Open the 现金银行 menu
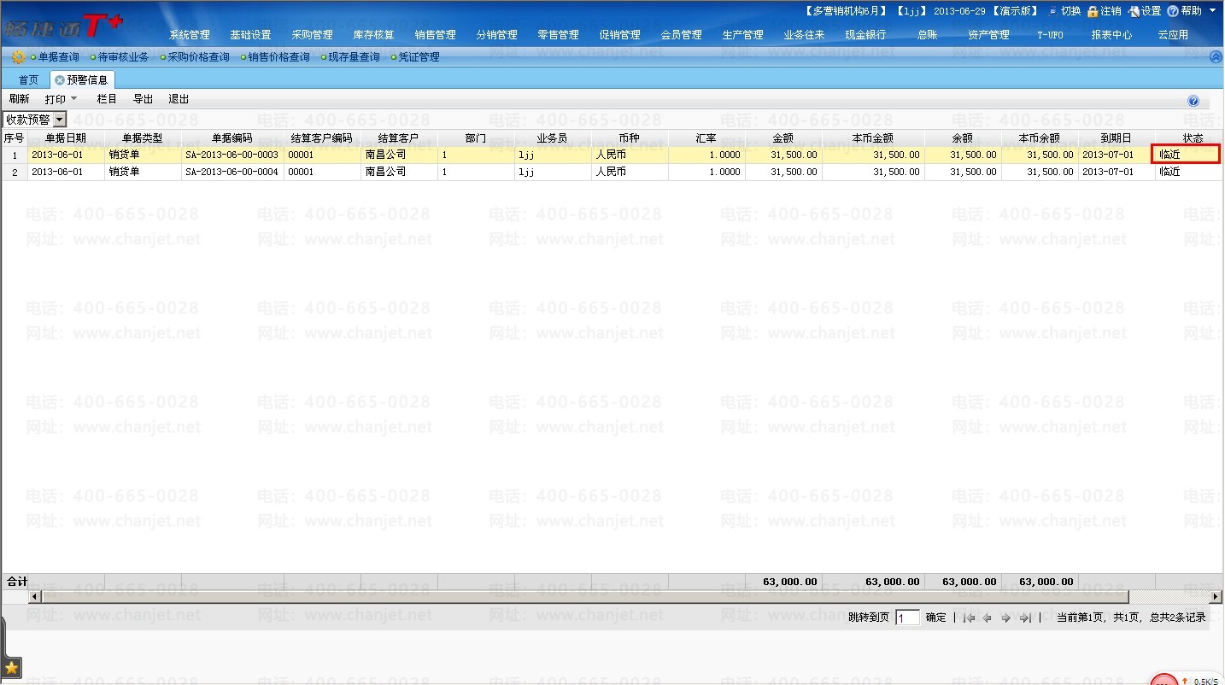This screenshot has width=1225, height=685. [865, 35]
